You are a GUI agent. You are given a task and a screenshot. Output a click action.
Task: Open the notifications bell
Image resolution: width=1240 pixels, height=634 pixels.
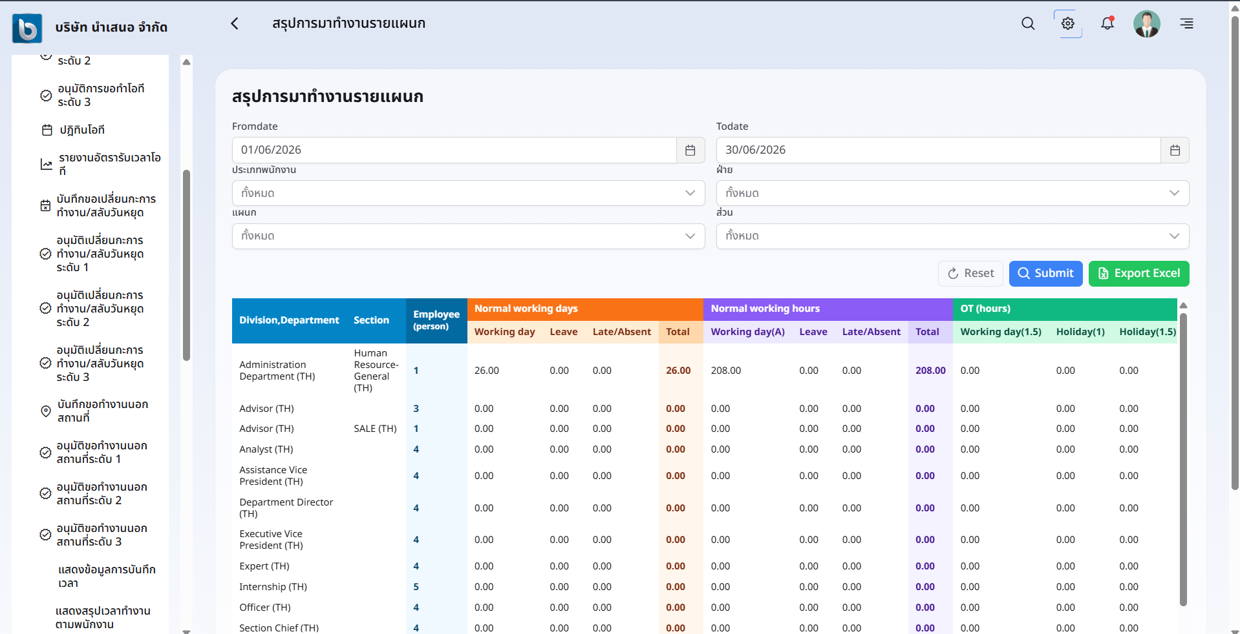[x=1107, y=23]
